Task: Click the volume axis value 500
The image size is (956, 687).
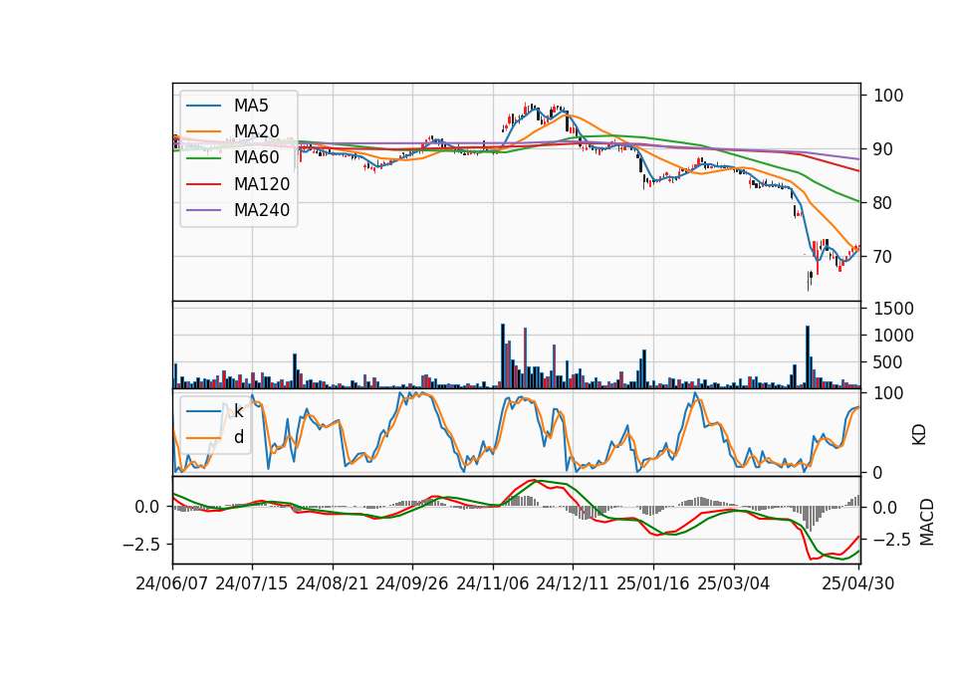Action: click(x=887, y=362)
